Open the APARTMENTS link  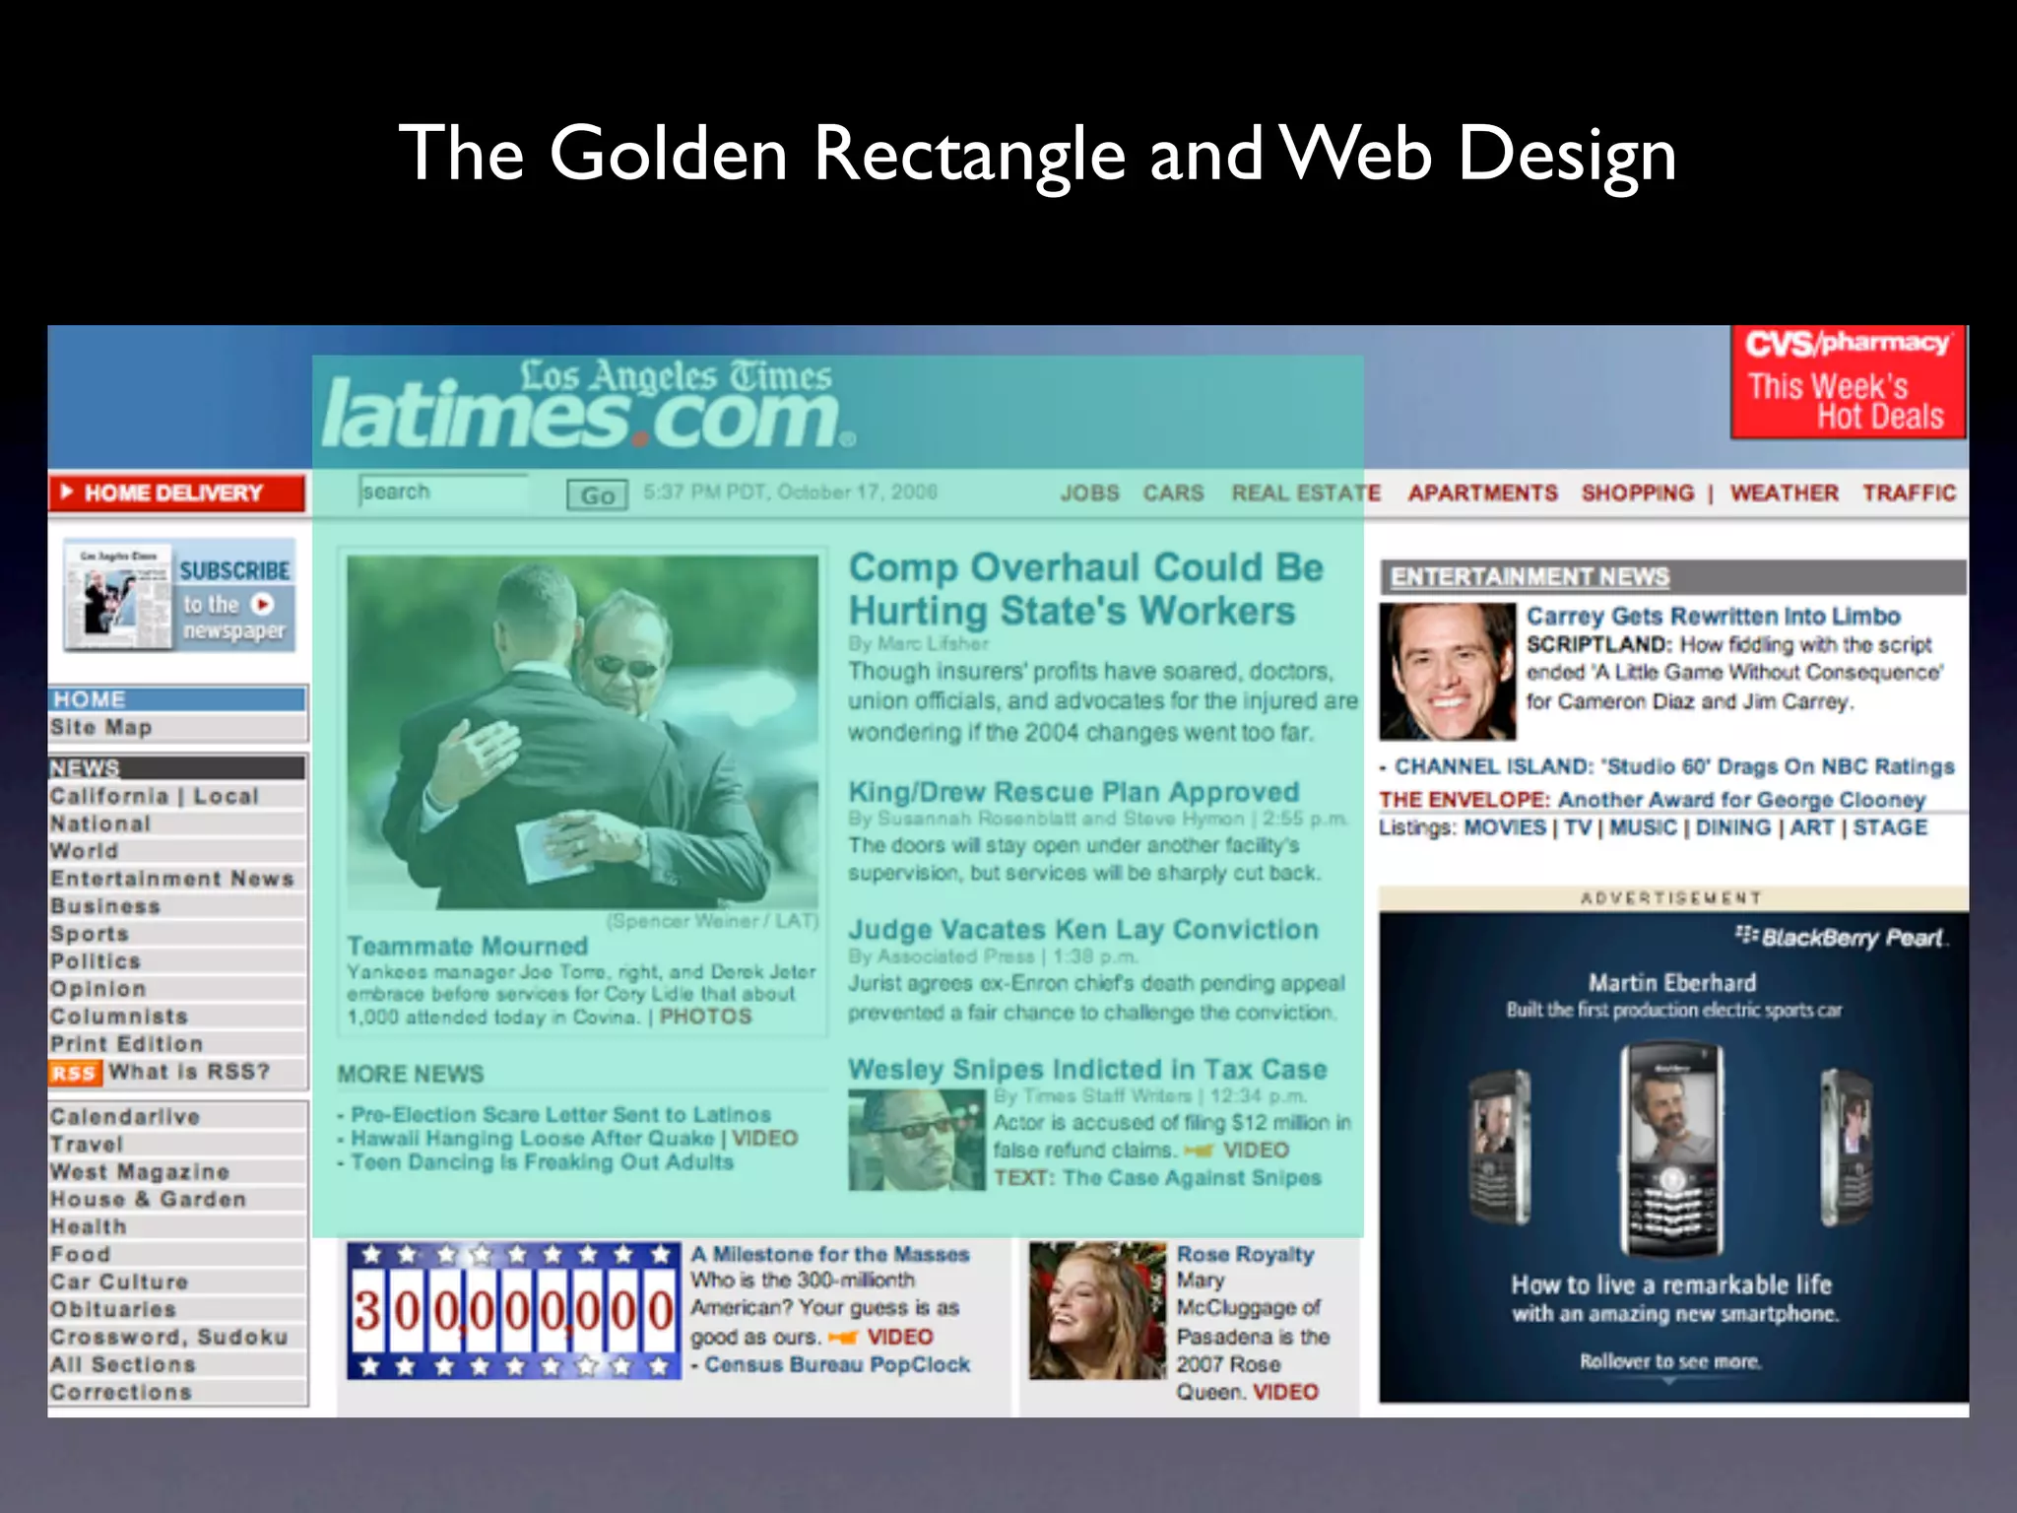[1482, 493]
